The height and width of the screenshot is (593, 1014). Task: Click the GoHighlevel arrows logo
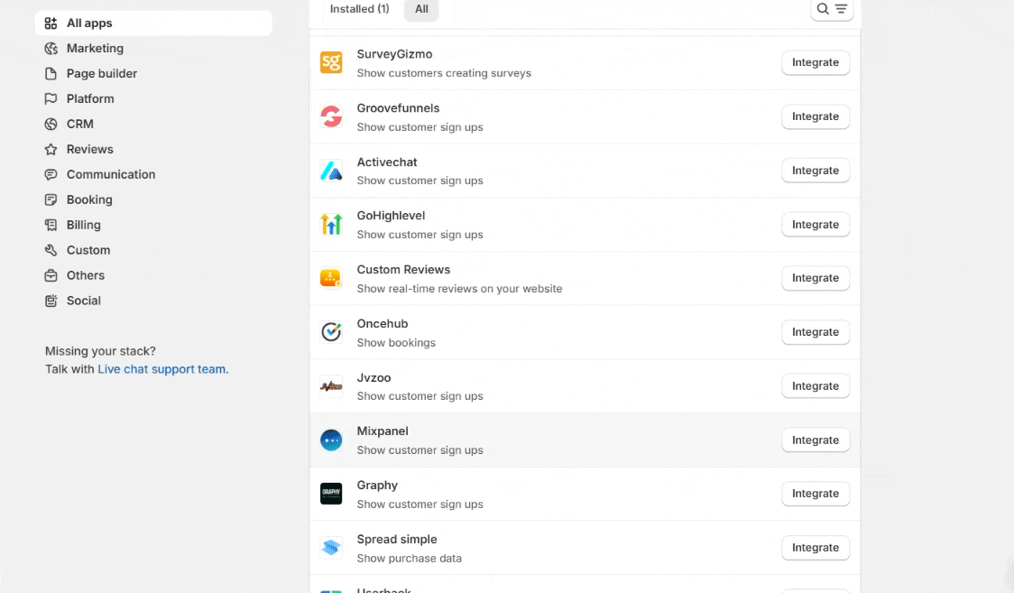tap(331, 225)
